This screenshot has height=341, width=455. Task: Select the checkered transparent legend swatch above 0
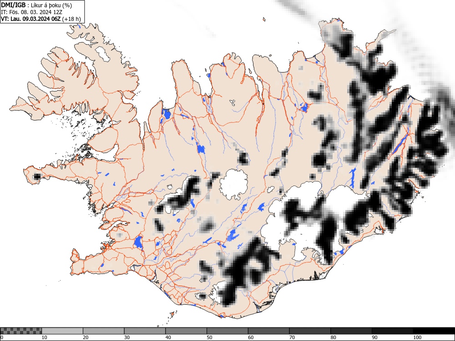21,331
